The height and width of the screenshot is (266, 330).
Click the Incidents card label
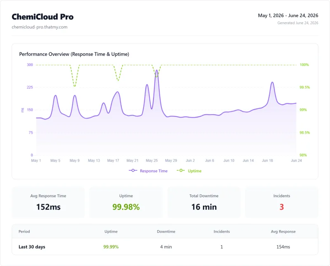coord(282,196)
